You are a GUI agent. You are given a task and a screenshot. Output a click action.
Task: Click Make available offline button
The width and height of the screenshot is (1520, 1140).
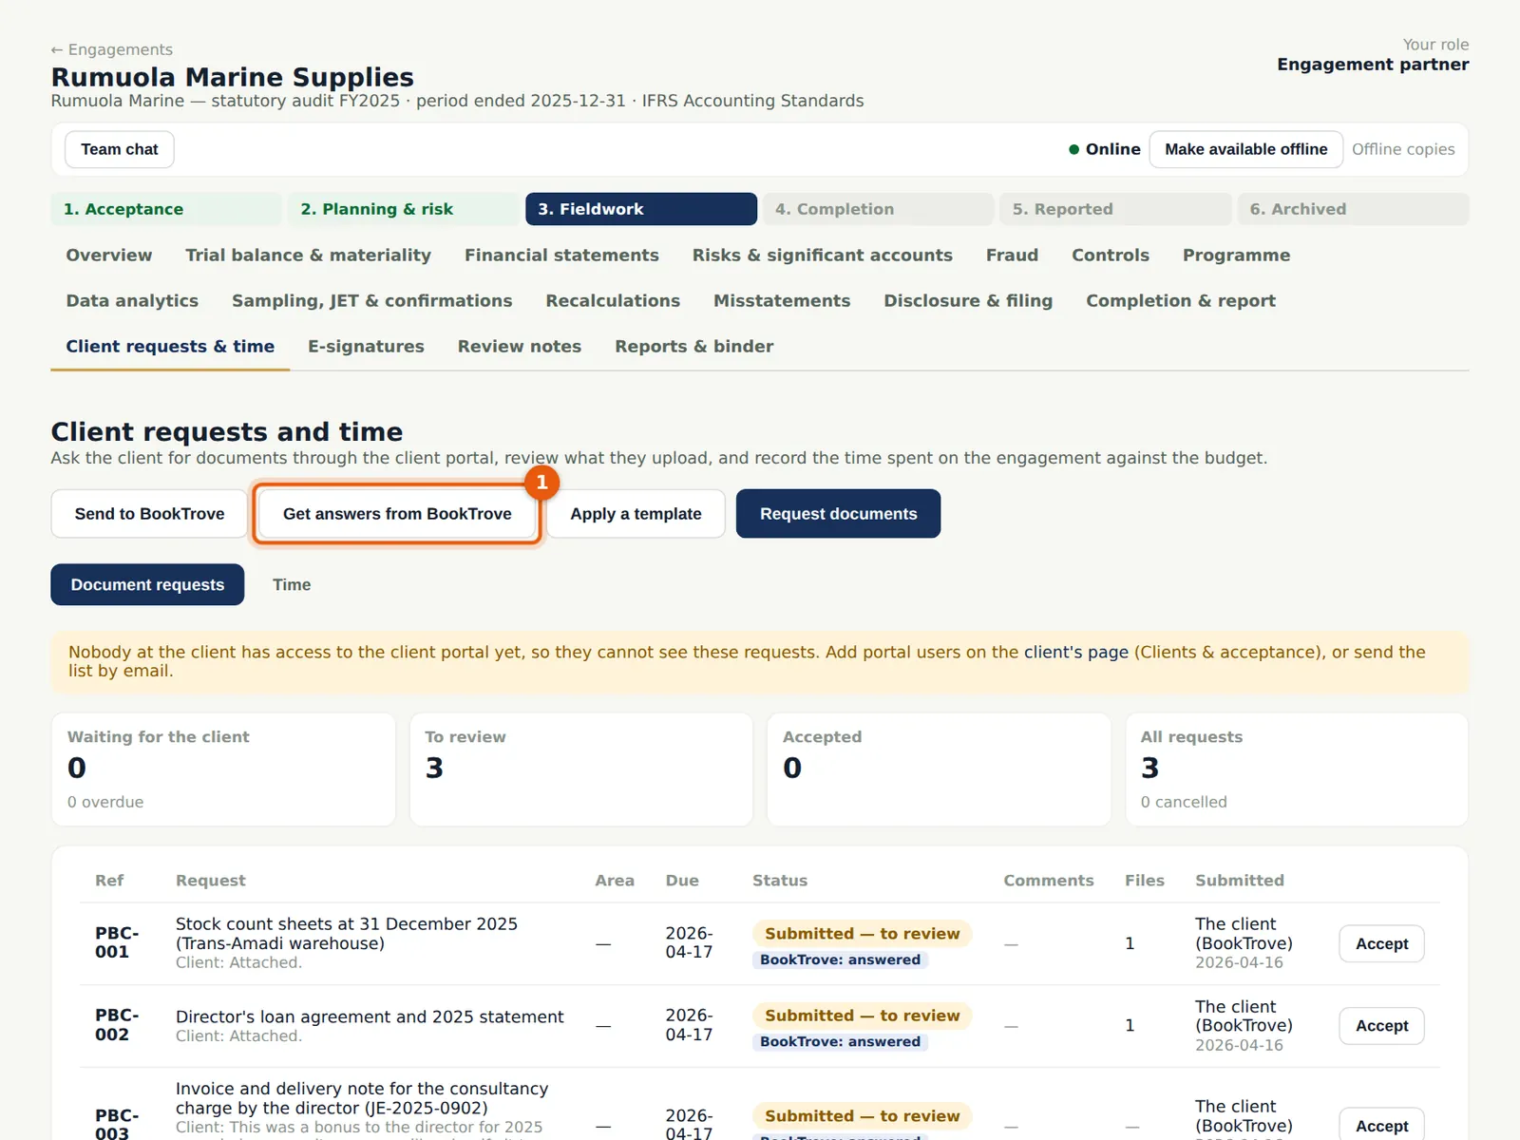coord(1245,149)
